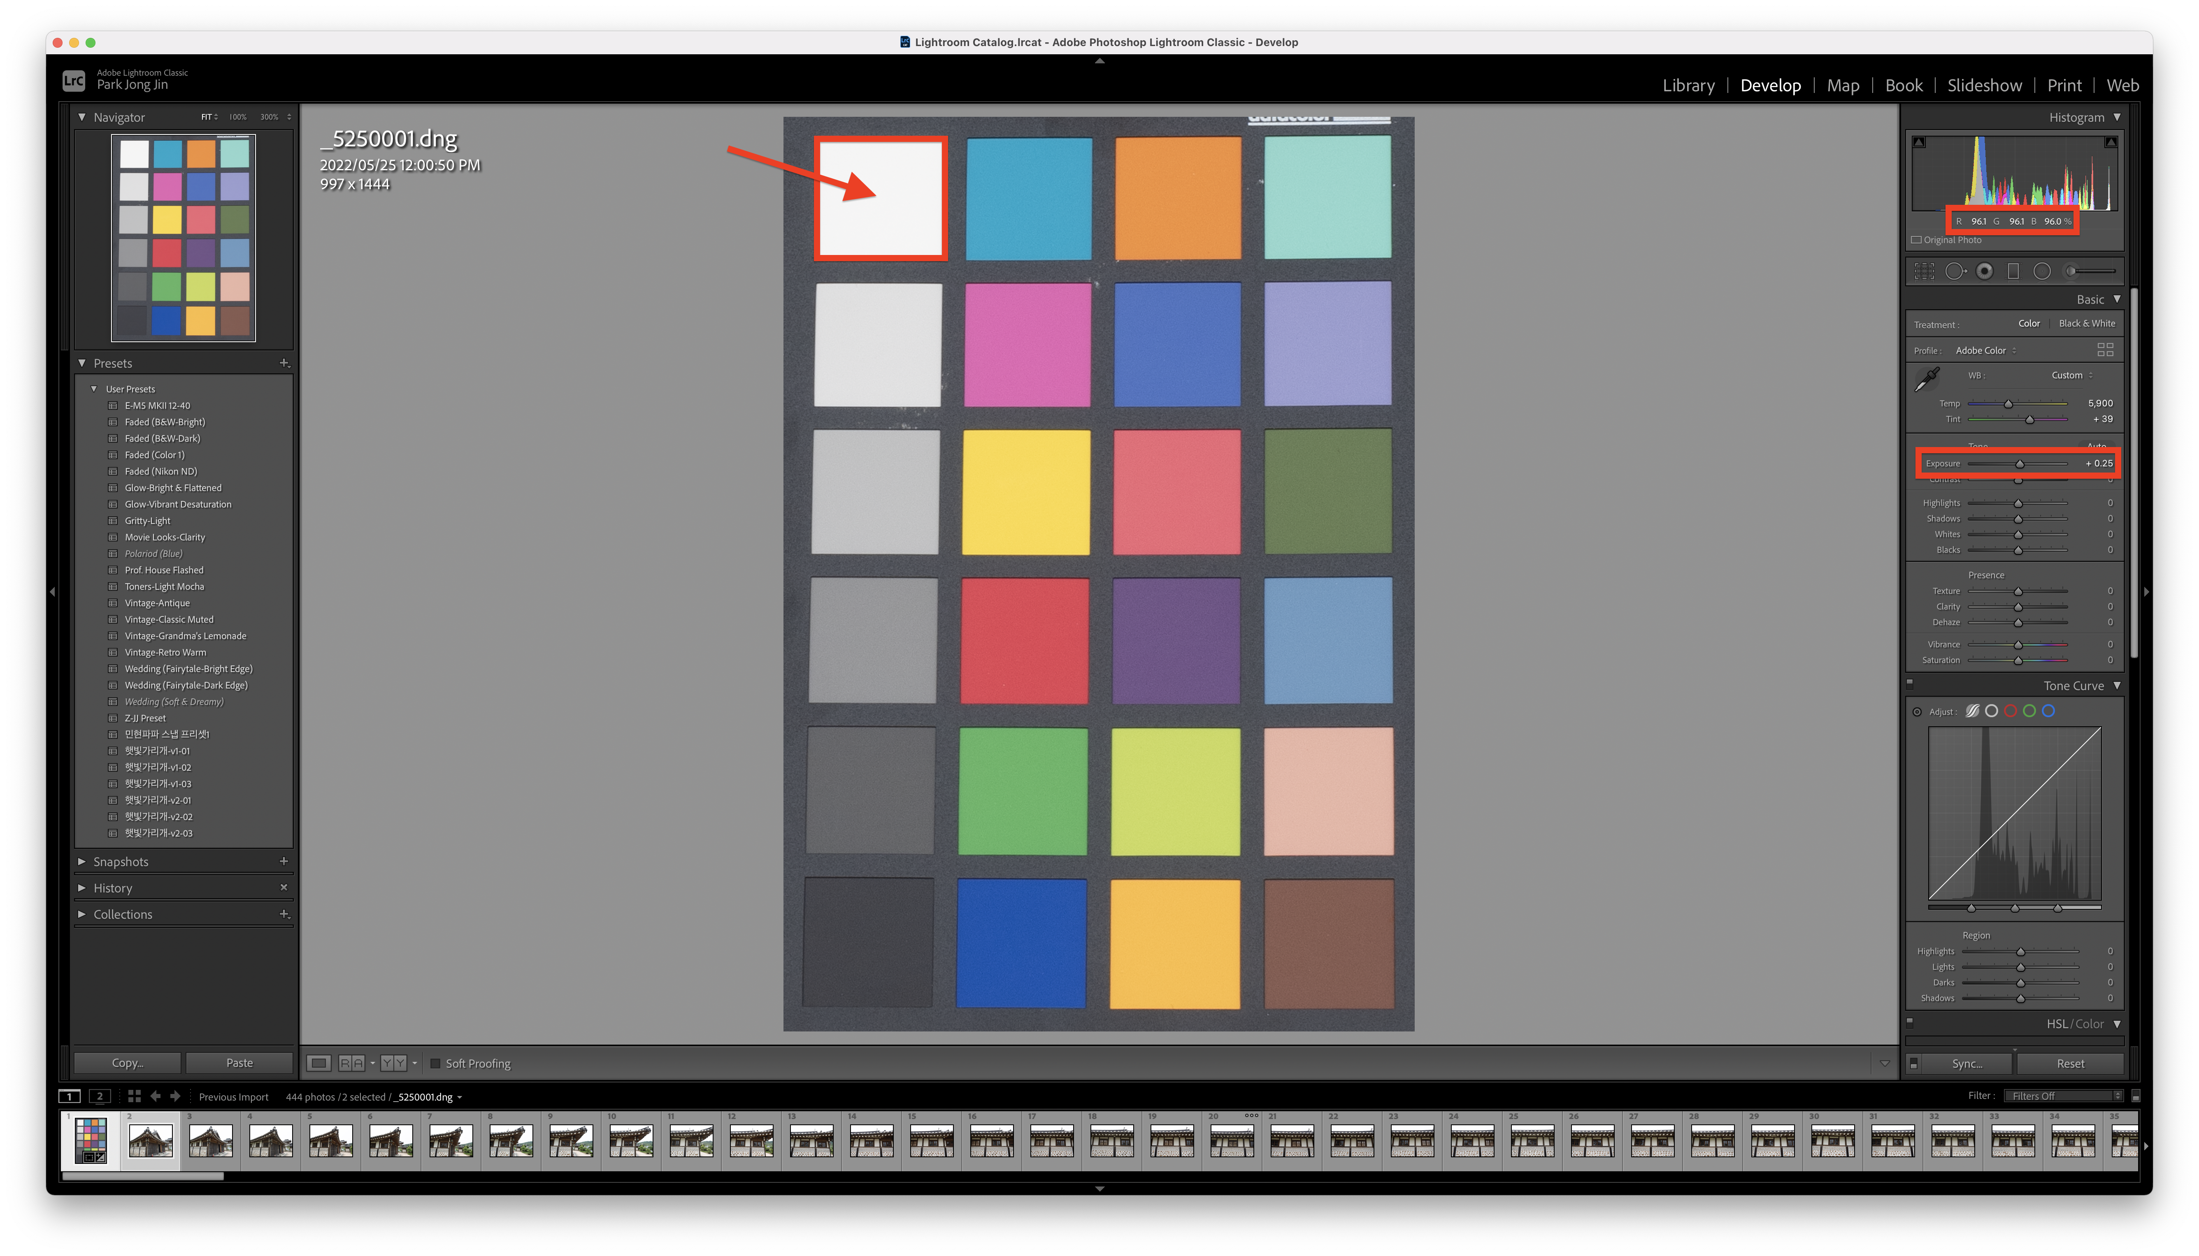Select main window display 1
Viewport: 2199px width, 1256px height.
(69, 1096)
